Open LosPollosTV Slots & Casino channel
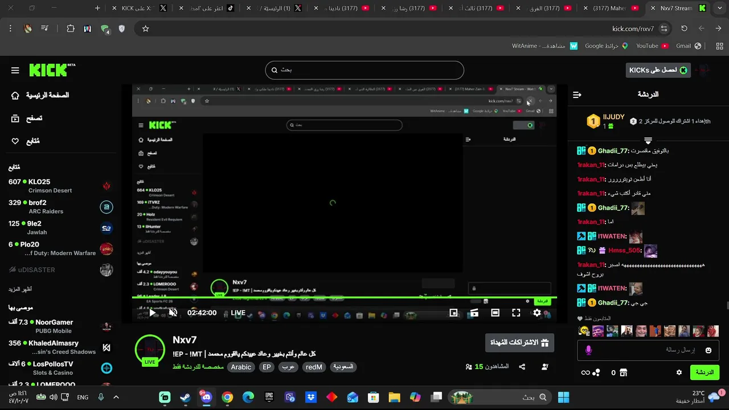The height and width of the screenshot is (410, 729). click(60, 368)
